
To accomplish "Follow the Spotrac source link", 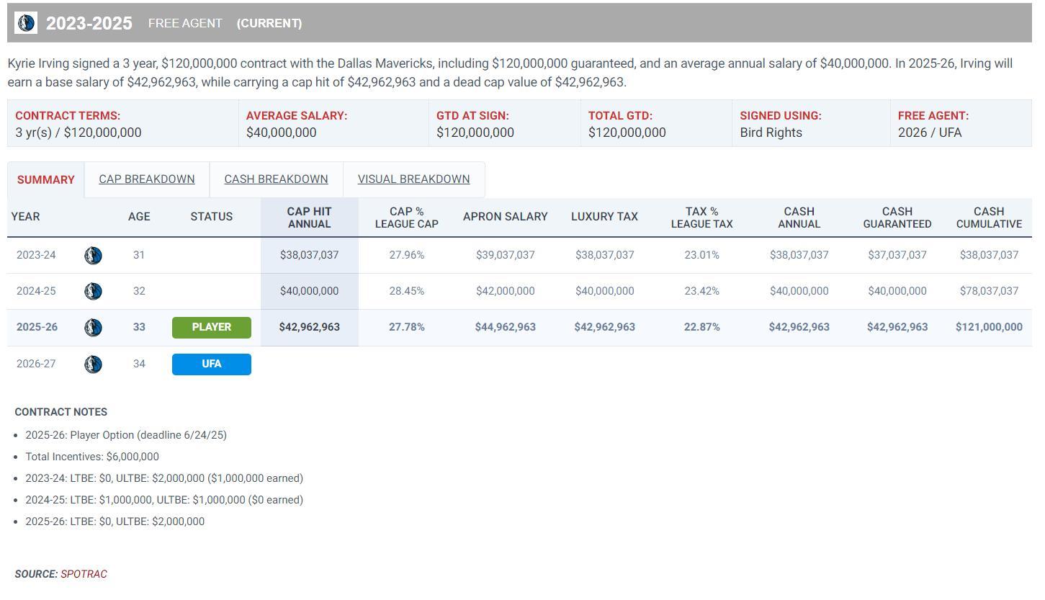I will coord(84,574).
